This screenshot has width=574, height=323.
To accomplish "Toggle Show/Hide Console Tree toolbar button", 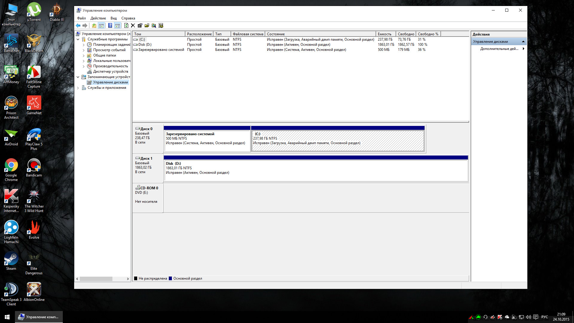I will point(101,26).
